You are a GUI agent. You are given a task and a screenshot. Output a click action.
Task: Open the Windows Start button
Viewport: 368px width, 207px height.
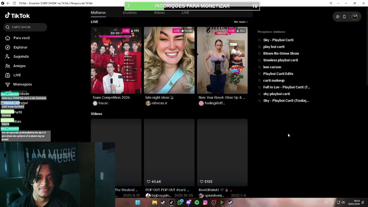click(x=138, y=202)
